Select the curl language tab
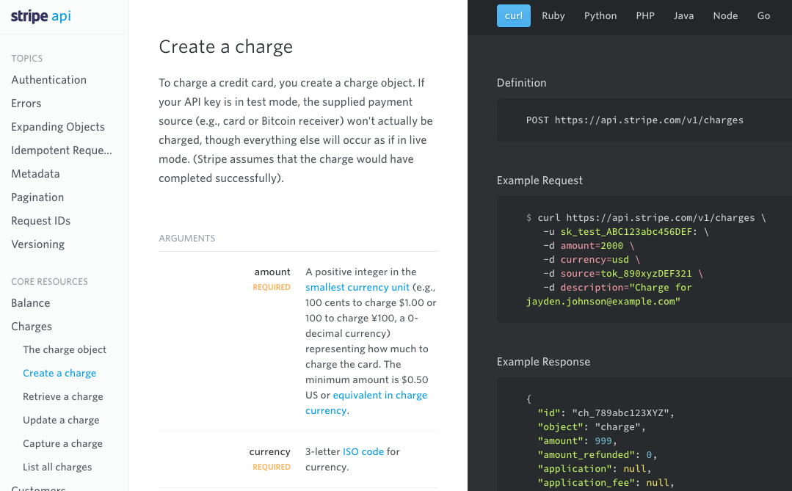Viewport: 792px width, 491px height. pyautogui.click(x=513, y=15)
